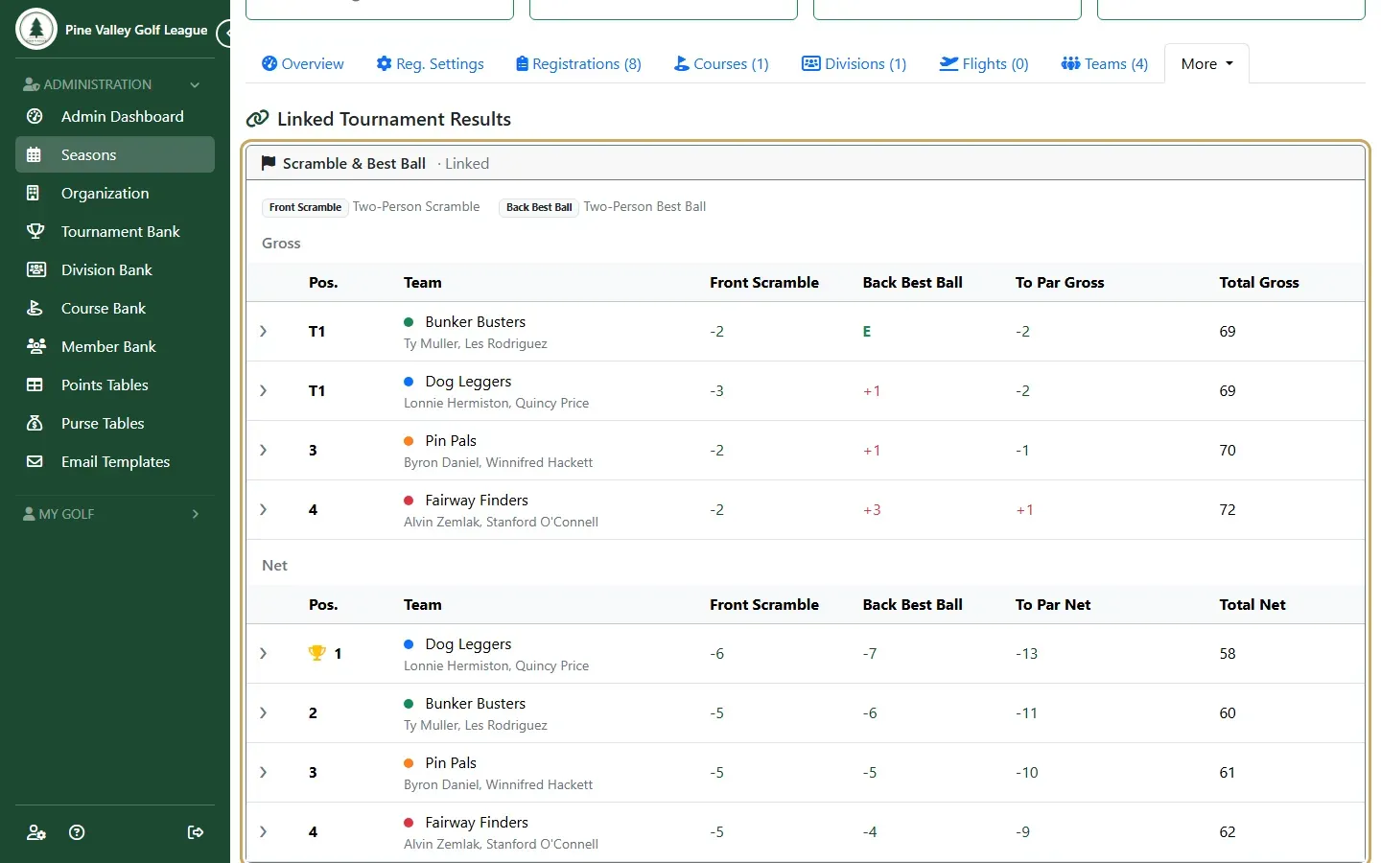Screen dimensions: 1381x863
Task: Click the Seasons calendar icon
Action: point(35,154)
